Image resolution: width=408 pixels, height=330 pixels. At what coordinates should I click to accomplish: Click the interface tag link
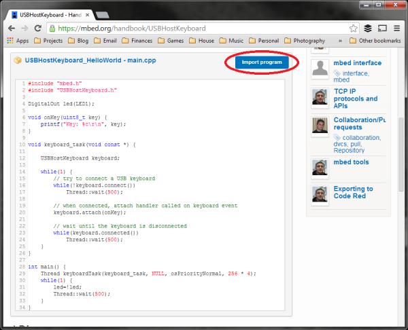click(x=356, y=73)
